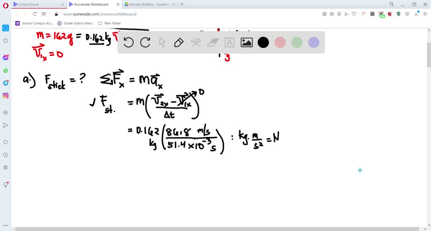Open the downloads icon in browser toolbar
Viewport: 431px width, 231px height.
[416, 14]
